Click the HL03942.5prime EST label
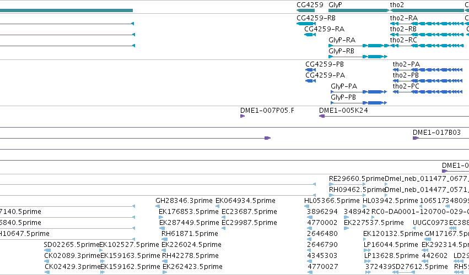The image size is (469, 275). pos(390,201)
